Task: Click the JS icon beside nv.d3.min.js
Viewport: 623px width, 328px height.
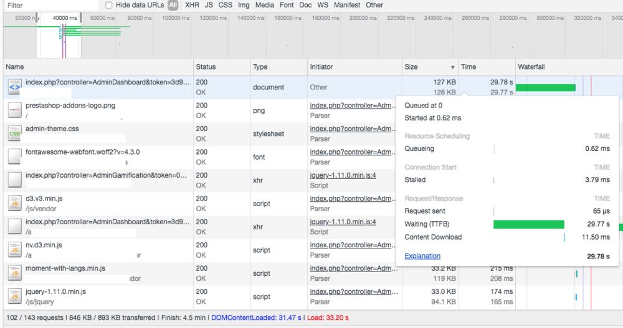Action: click(15, 250)
